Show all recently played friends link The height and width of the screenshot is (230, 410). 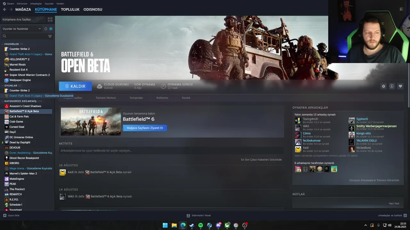[x=326, y=156]
